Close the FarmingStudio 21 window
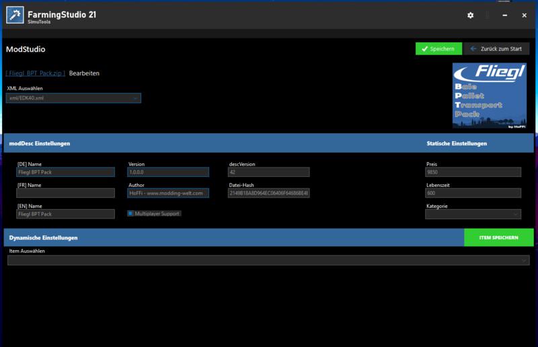Viewport: 538px width, 347px height. pos(524,15)
